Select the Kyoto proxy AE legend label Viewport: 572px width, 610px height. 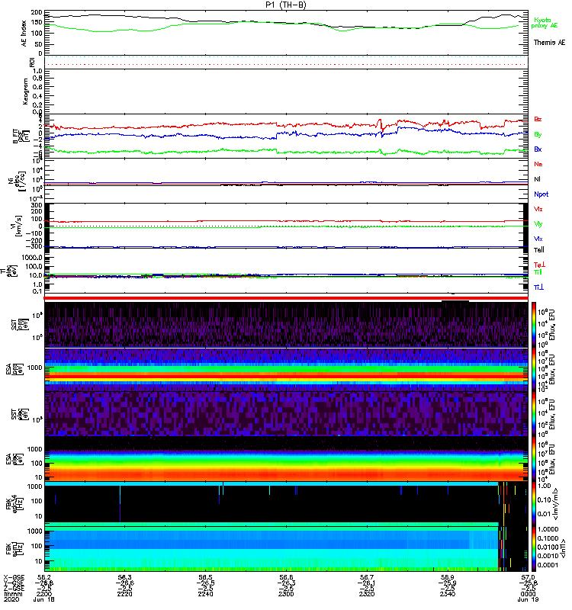544,23
